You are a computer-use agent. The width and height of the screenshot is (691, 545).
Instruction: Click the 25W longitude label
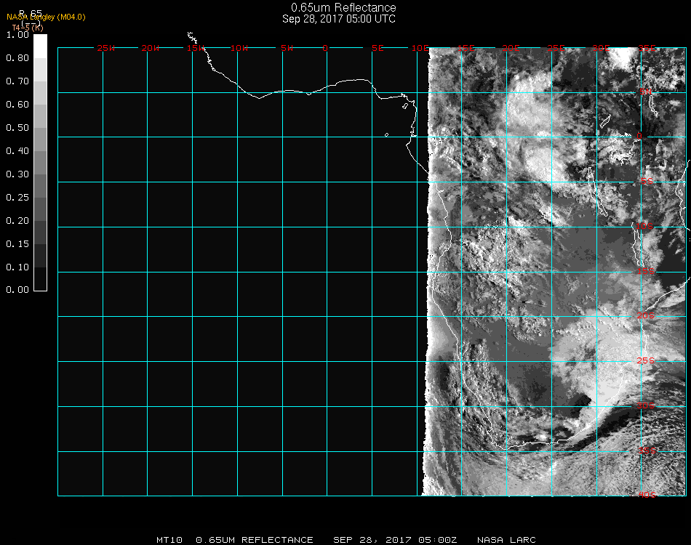pos(105,48)
